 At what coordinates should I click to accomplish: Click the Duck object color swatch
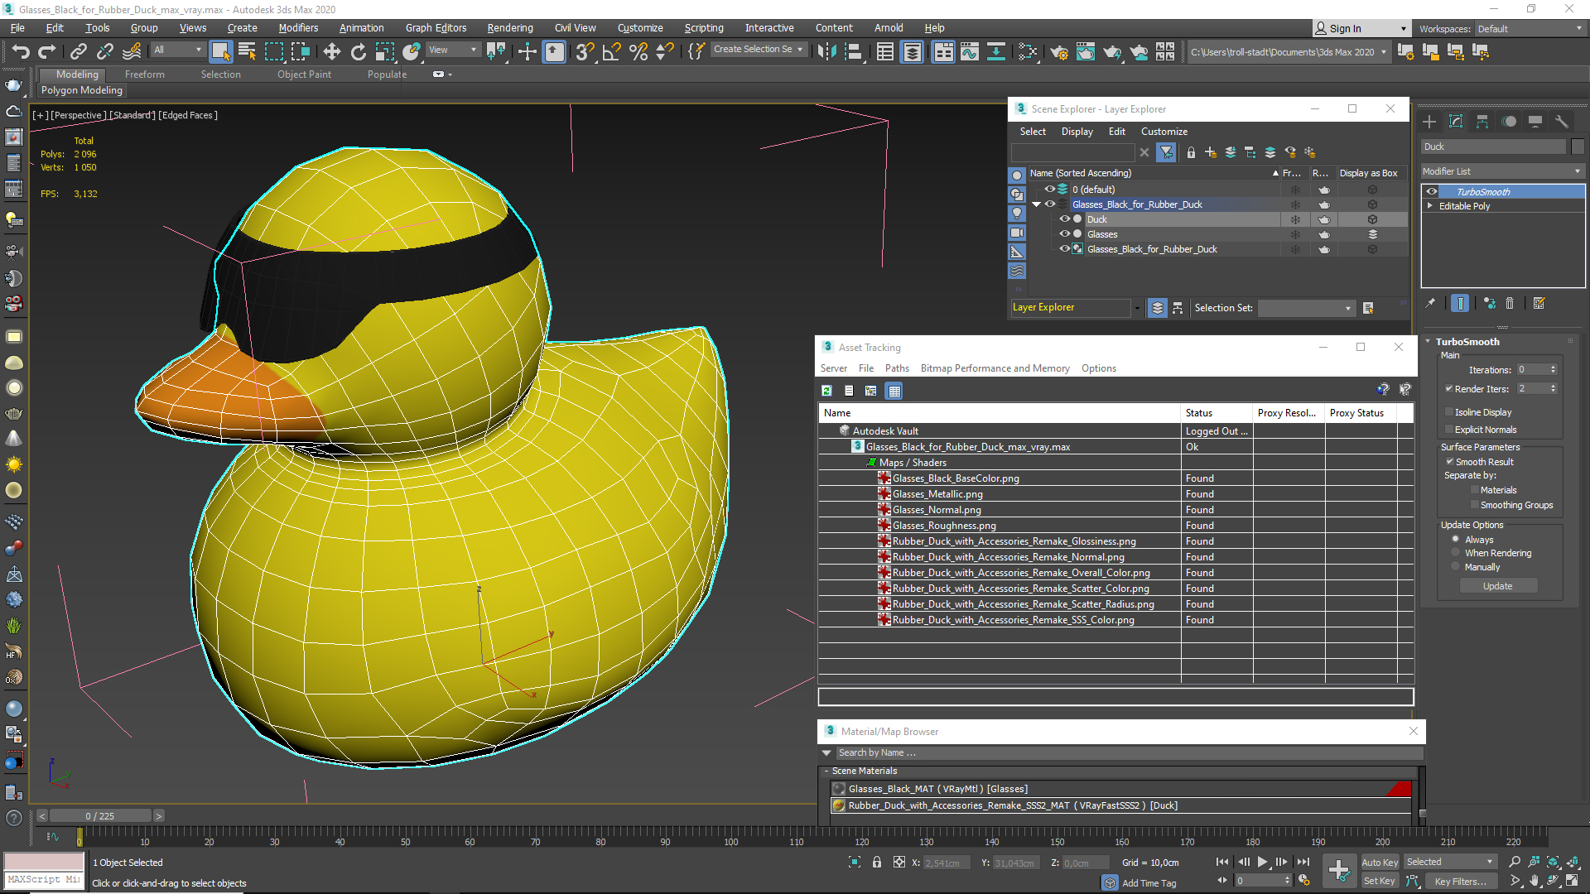[1577, 147]
